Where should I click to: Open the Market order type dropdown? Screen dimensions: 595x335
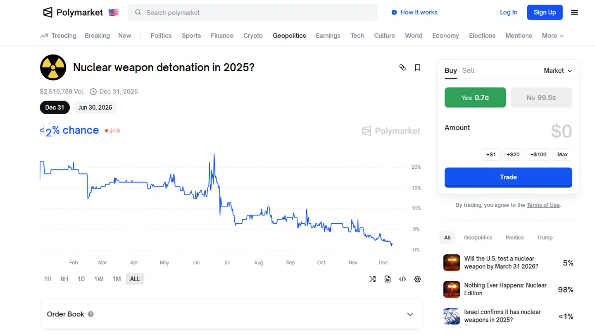click(x=557, y=70)
